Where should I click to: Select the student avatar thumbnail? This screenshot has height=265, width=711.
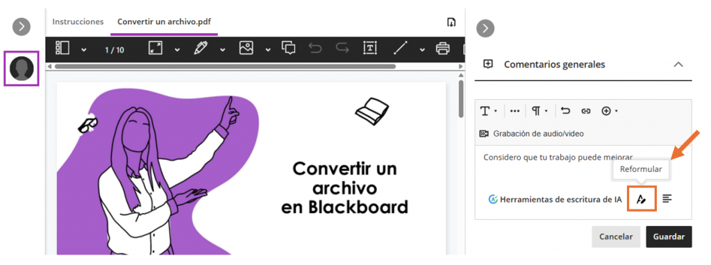22,69
